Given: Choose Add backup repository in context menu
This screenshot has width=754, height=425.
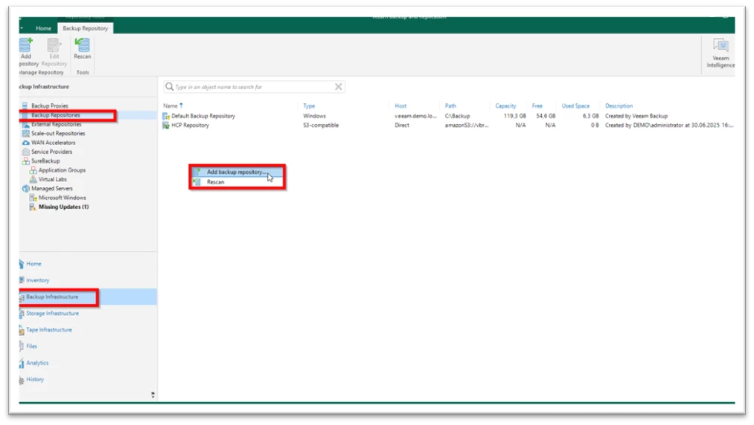Looking at the screenshot, I should pyautogui.click(x=237, y=172).
